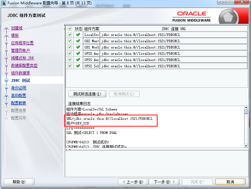Viewport: 251px width, 189px height.
Task: Select the OPSS Sch component schema cell
Action: click(x=91, y=66)
